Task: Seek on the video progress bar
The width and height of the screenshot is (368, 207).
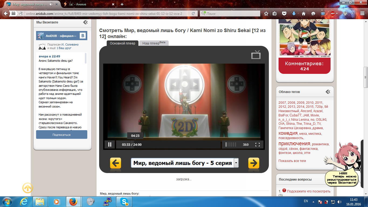Action: [x=168, y=144]
